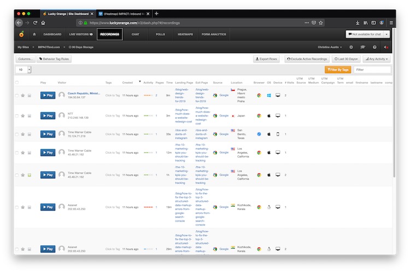Switch to the Heatmap IMPACT browser tab
The height and width of the screenshot is (273, 410).
point(124,14)
